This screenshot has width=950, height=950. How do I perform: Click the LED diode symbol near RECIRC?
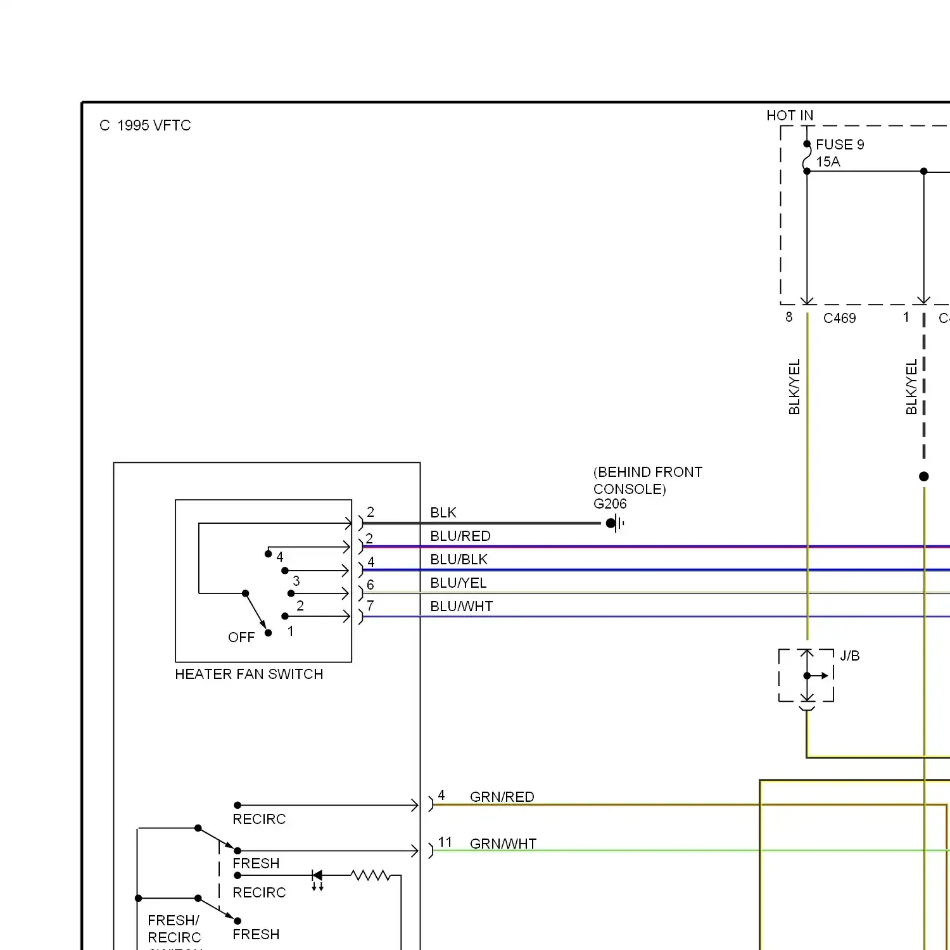pyautogui.click(x=317, y=879)
